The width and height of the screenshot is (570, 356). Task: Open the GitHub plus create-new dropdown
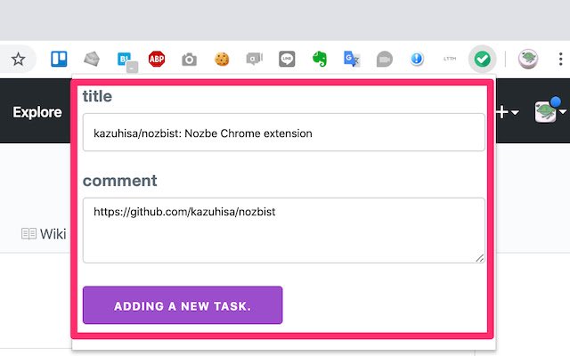[x=507, y=112]
